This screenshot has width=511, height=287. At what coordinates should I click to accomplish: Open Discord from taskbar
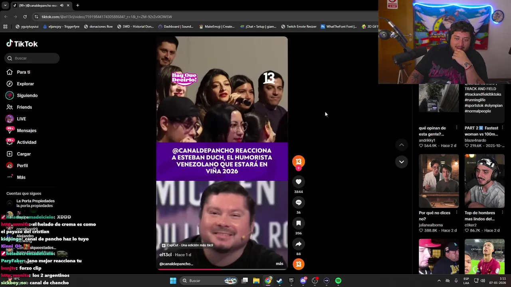[x=303, y=281]
